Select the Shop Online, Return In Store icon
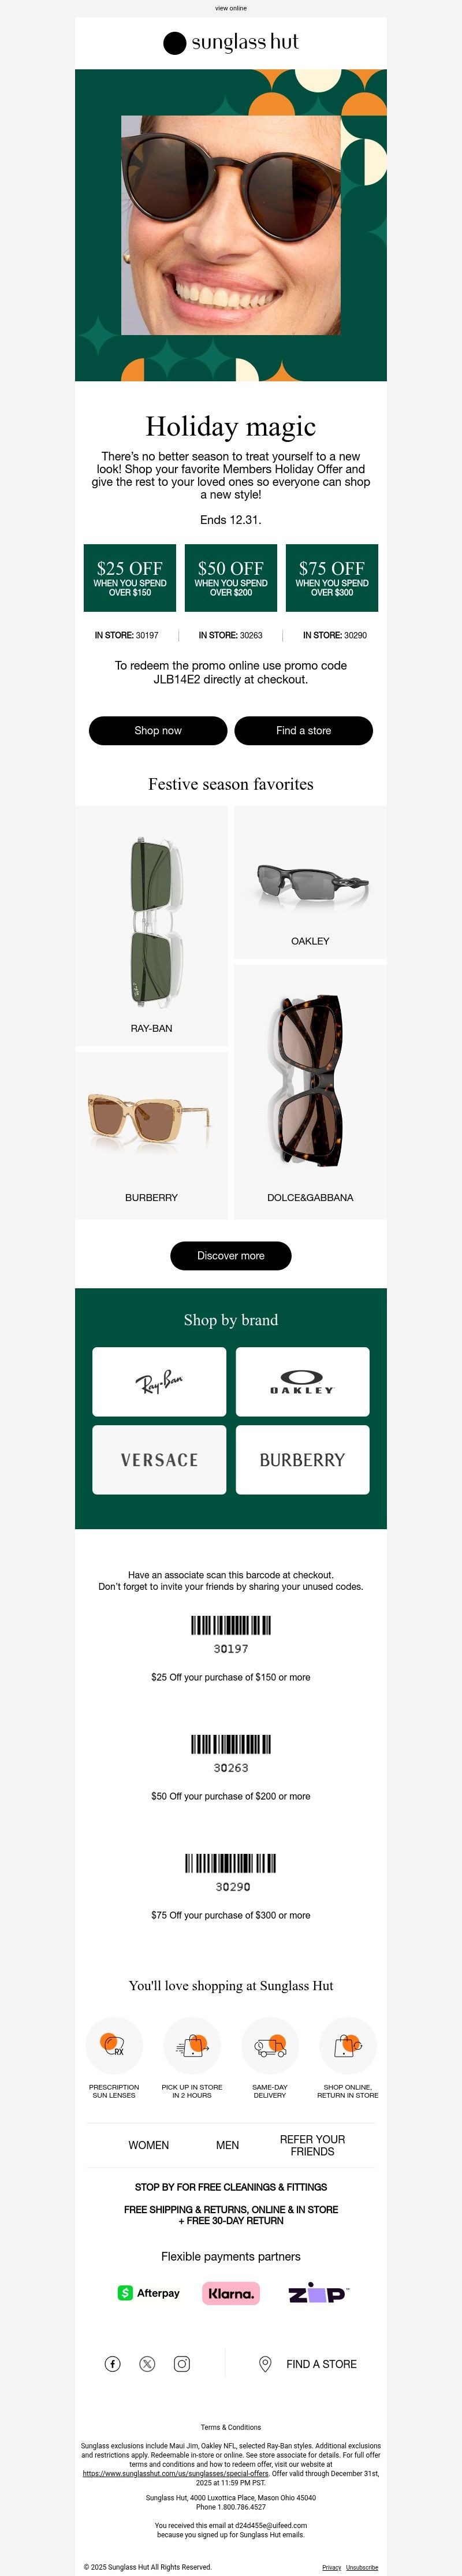Viewport: 462px width, 2576px height. pos(348,2045)
